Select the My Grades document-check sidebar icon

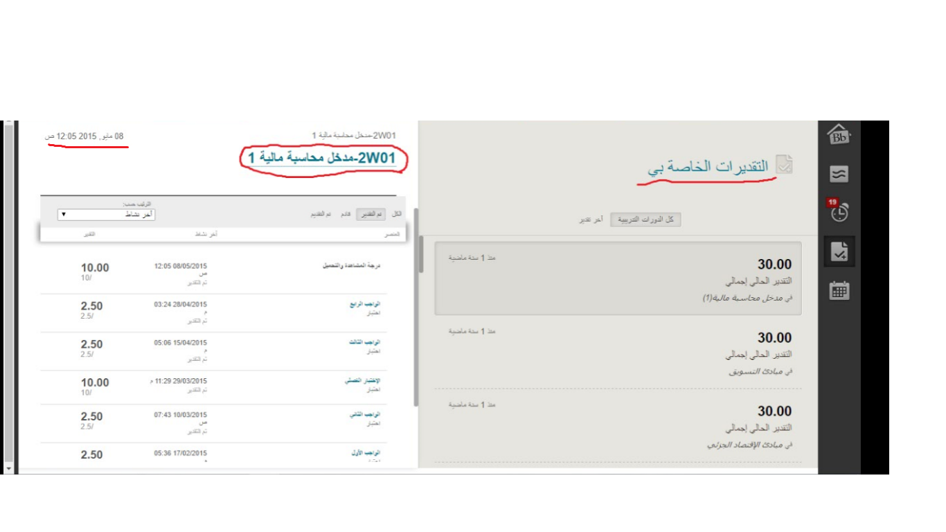coord(839,251)
